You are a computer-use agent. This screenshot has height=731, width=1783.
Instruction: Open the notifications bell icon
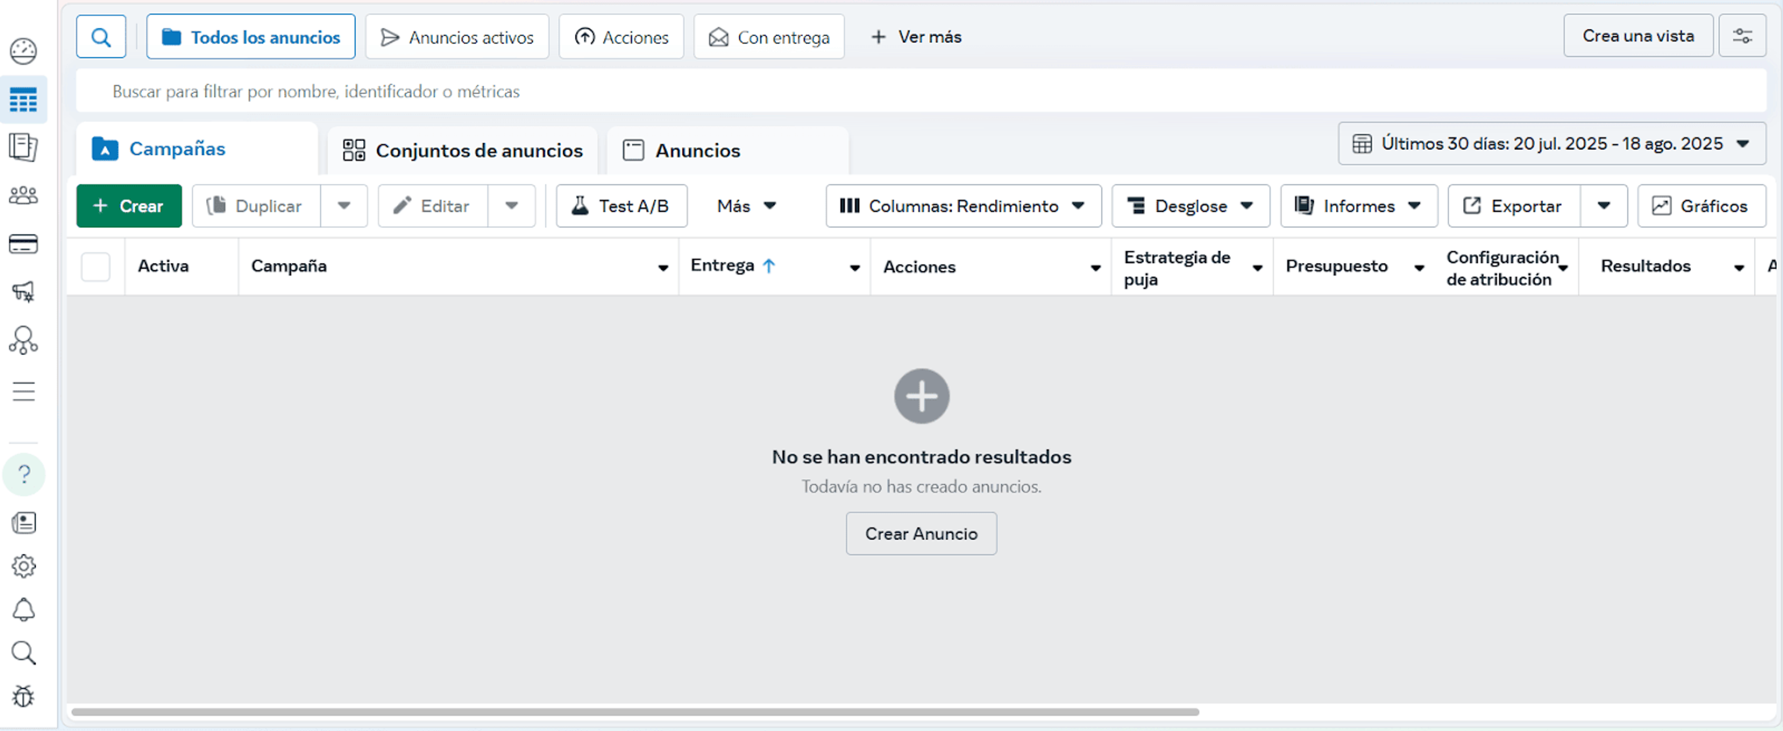pyautogui.click(x=24, y=610)
